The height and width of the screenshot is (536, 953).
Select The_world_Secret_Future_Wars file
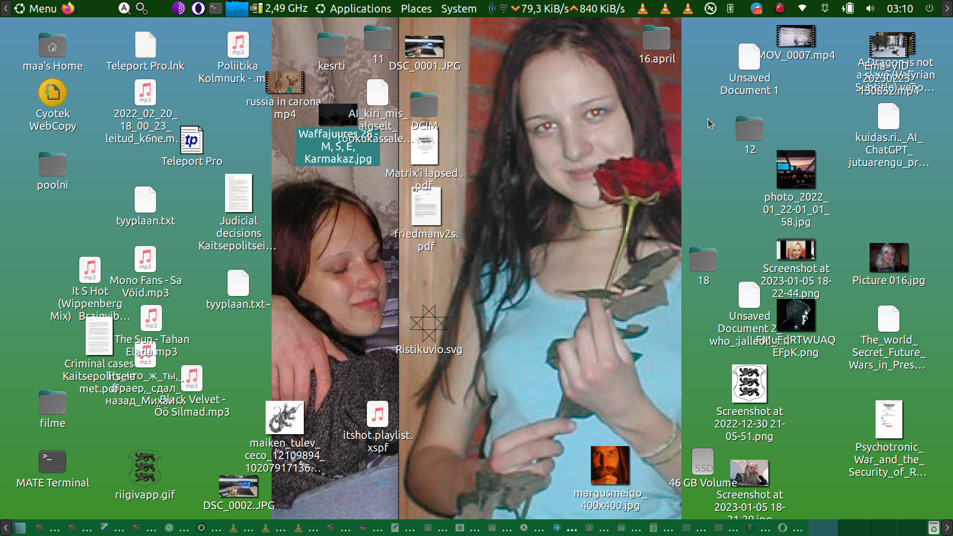point(889,338)
